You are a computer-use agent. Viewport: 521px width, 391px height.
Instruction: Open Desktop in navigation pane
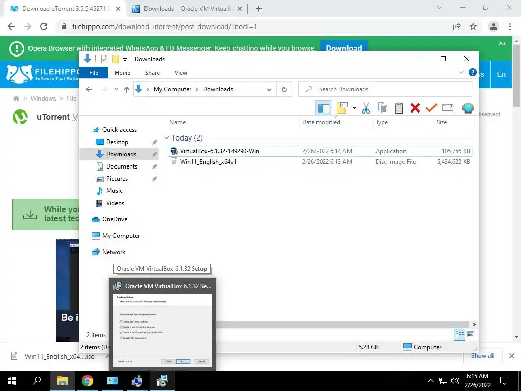tap(117, 142)
